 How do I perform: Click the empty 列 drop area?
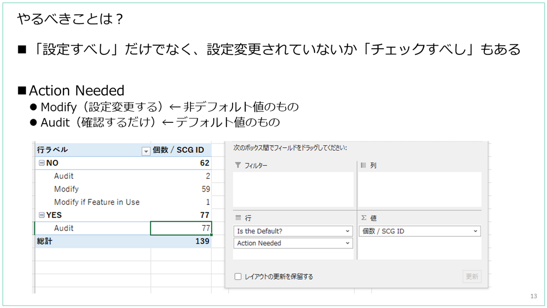click(419, 189)
